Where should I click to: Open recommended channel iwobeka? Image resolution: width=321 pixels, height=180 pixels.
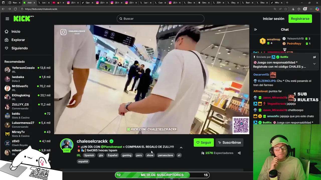27,79
